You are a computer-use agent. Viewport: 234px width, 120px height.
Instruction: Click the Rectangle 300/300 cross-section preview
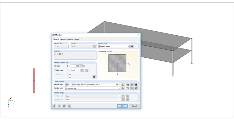pyautogui.click(x=117, y=63)
